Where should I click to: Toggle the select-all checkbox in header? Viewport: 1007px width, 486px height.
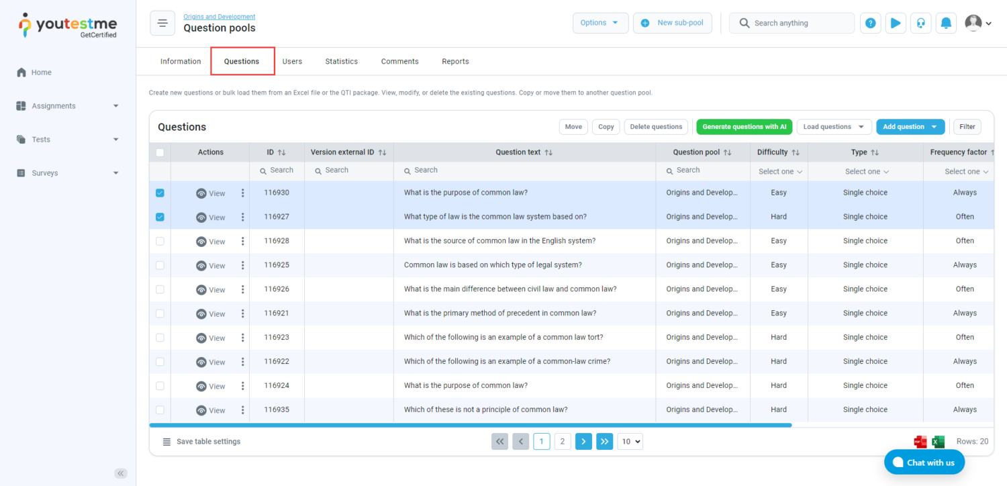[160, 152]
